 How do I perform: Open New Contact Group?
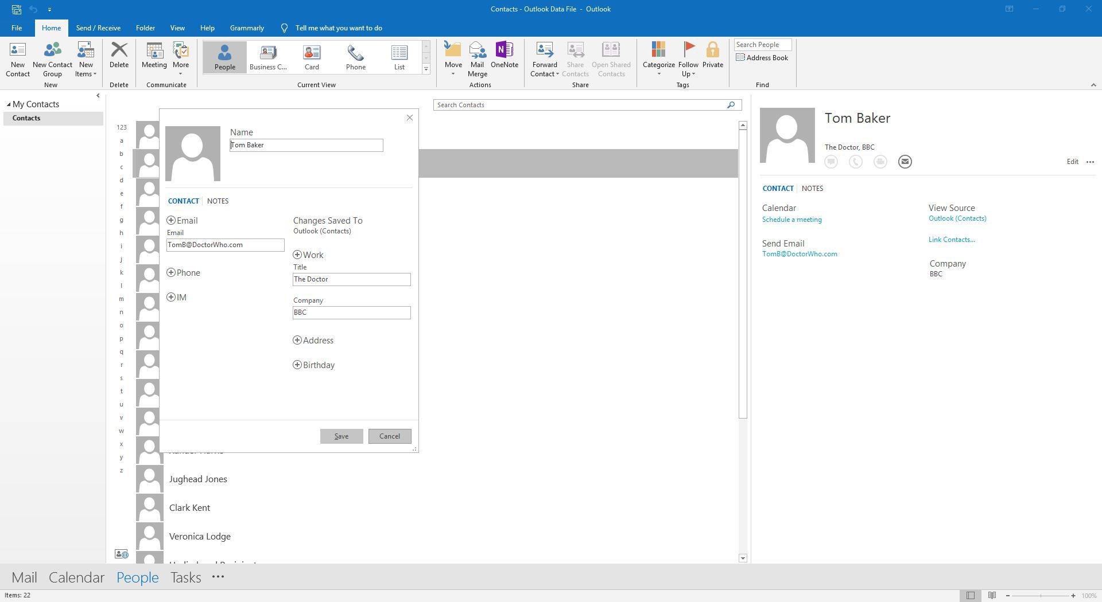click(x=52, y=59)
